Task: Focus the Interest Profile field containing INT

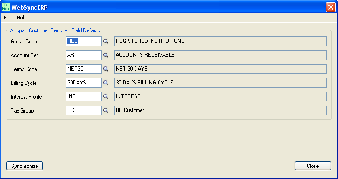Action: pos(84,96)
